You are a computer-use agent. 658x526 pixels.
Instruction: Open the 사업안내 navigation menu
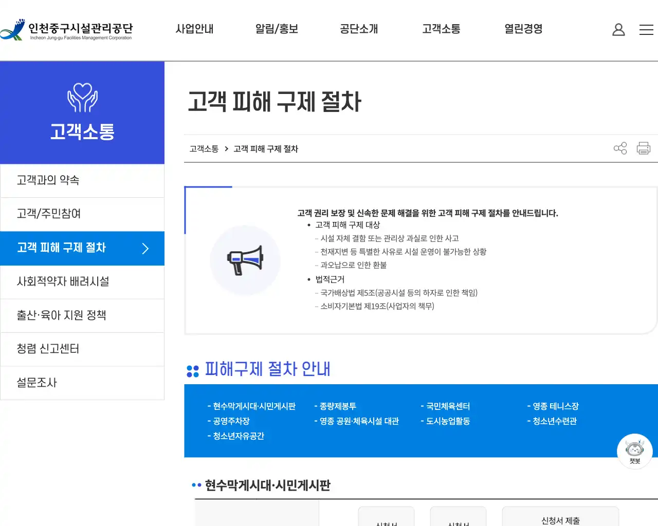pos(194,29)
